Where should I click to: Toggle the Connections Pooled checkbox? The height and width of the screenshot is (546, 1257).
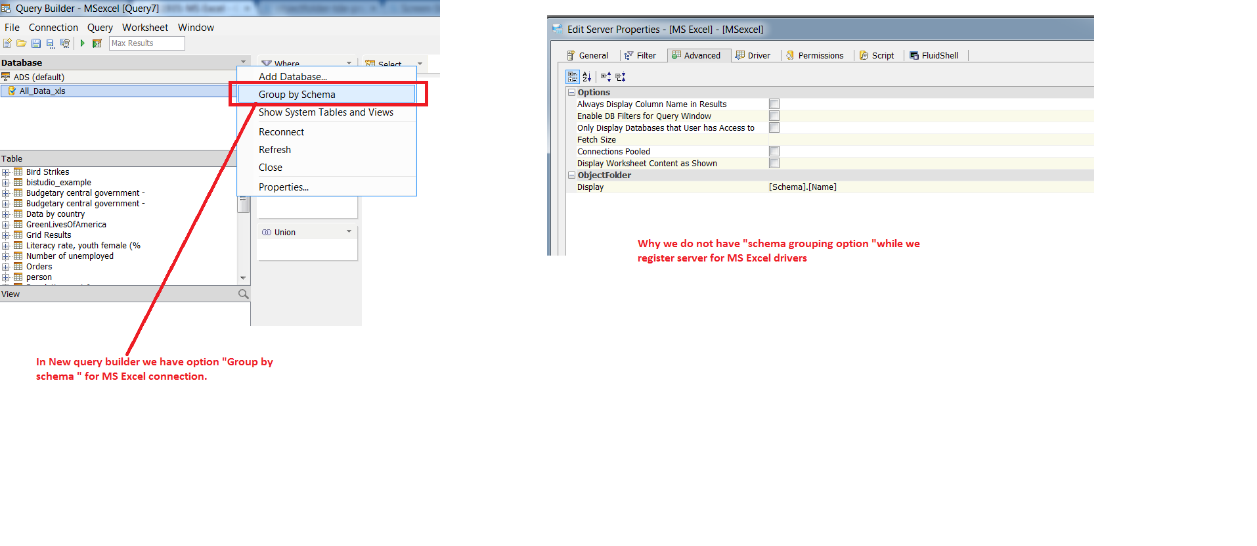click(774, 152)
